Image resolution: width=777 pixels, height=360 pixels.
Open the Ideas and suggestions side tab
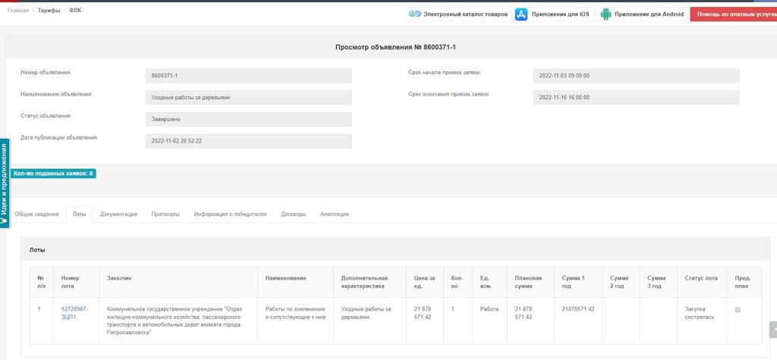[x=5, y=183]
